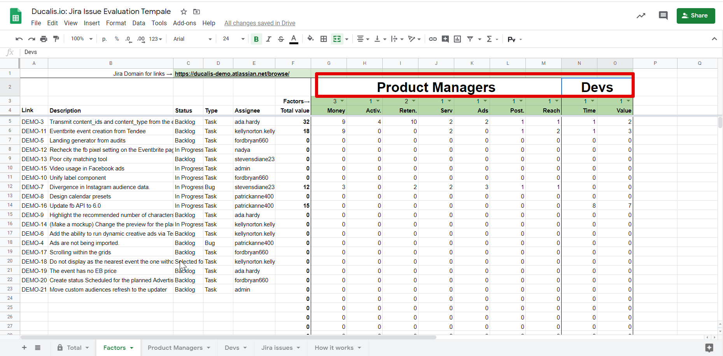This screenshot has width=723, height=356.
Task: Click the insert chart icon
Action: tap(457, 39)
